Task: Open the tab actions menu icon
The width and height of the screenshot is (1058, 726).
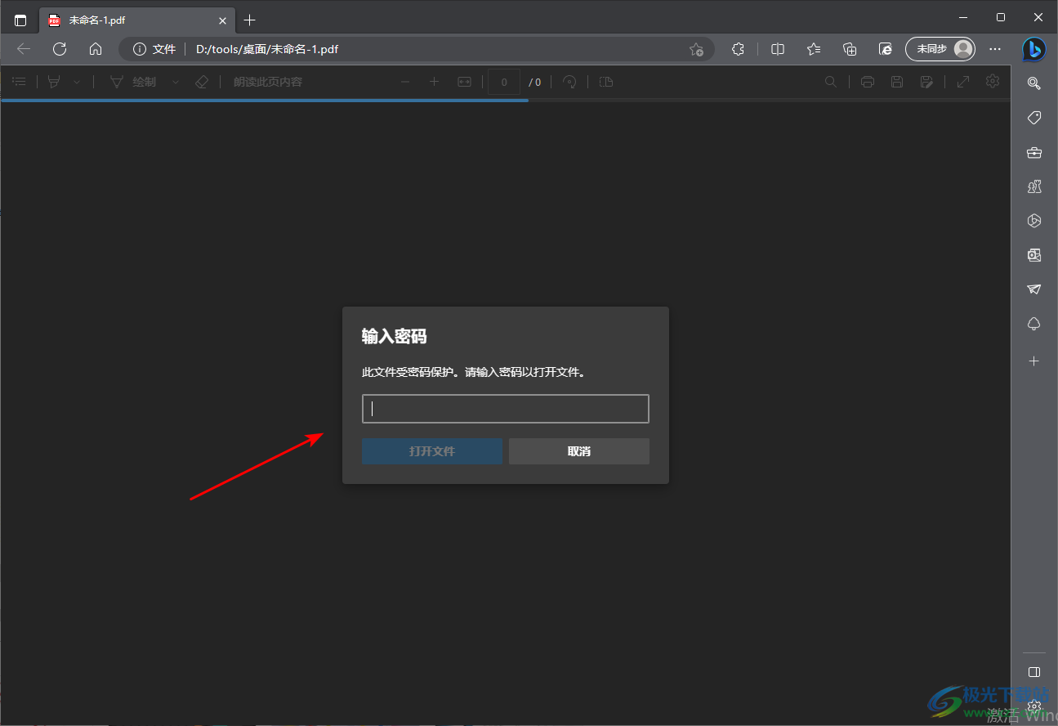Action: click(x=20, y=20)
